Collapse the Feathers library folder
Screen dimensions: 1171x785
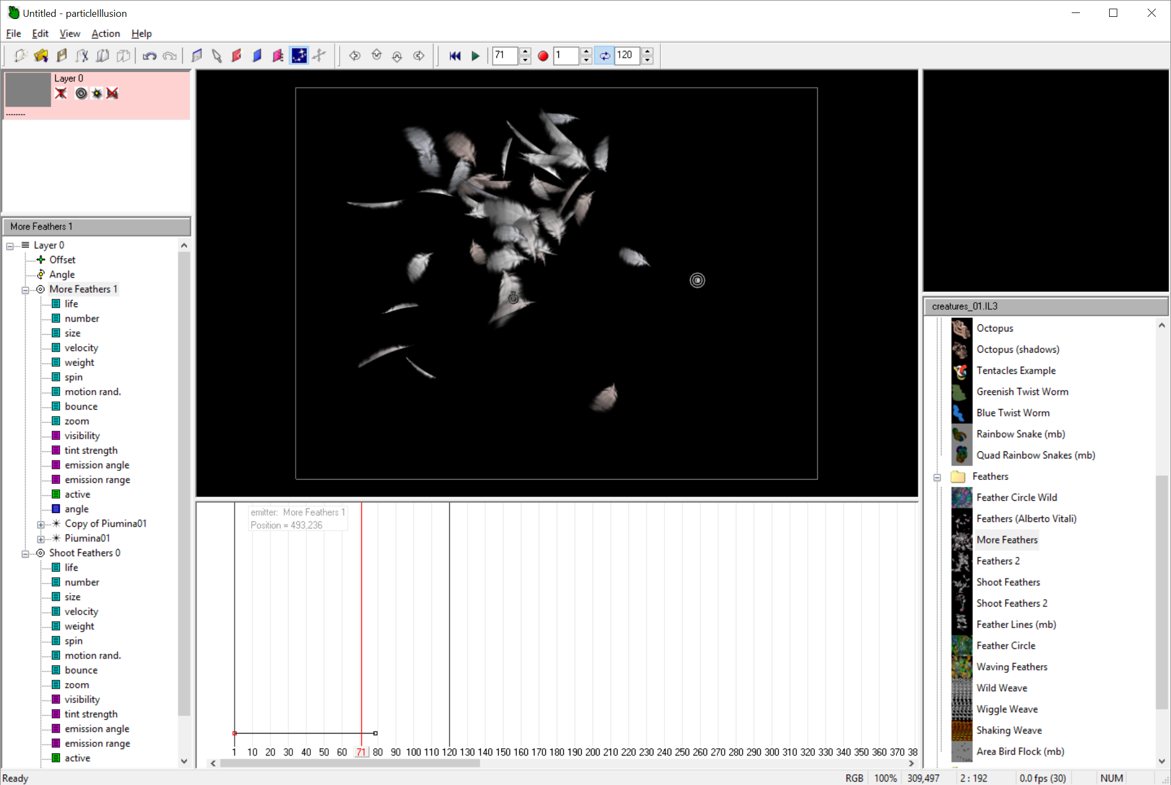[937, 477]
